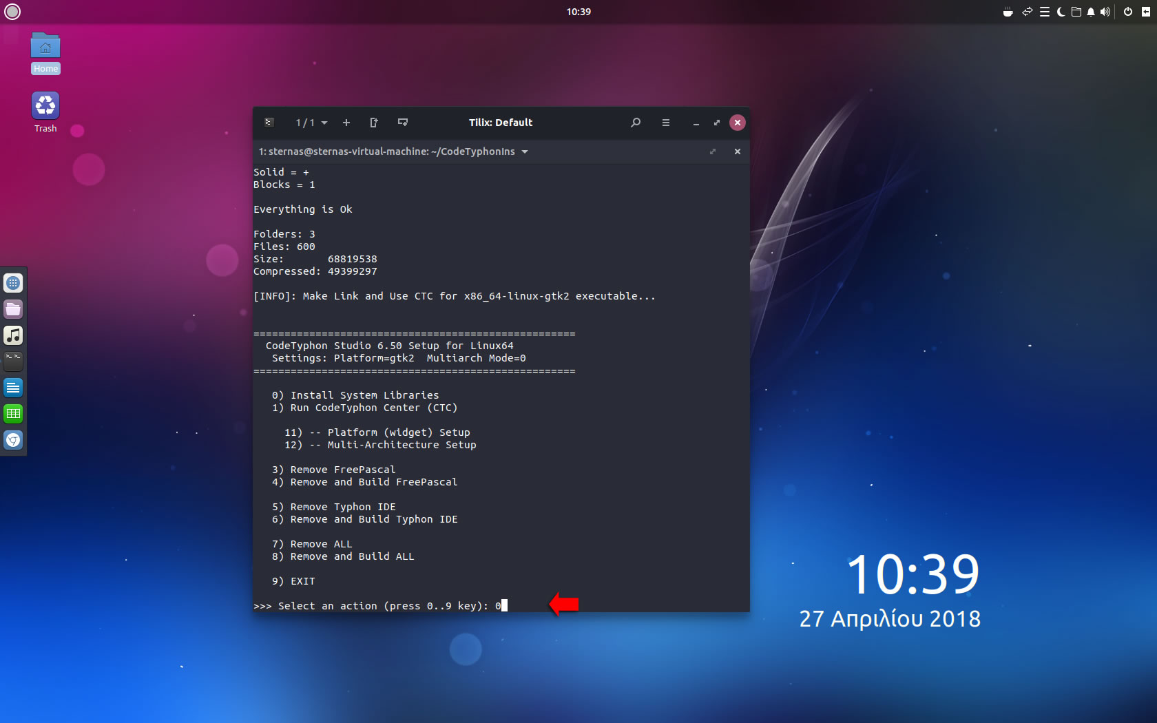Add a new terminal session with plus
This screenshot has height=723, width=1157.
click(x=346, y=123)
